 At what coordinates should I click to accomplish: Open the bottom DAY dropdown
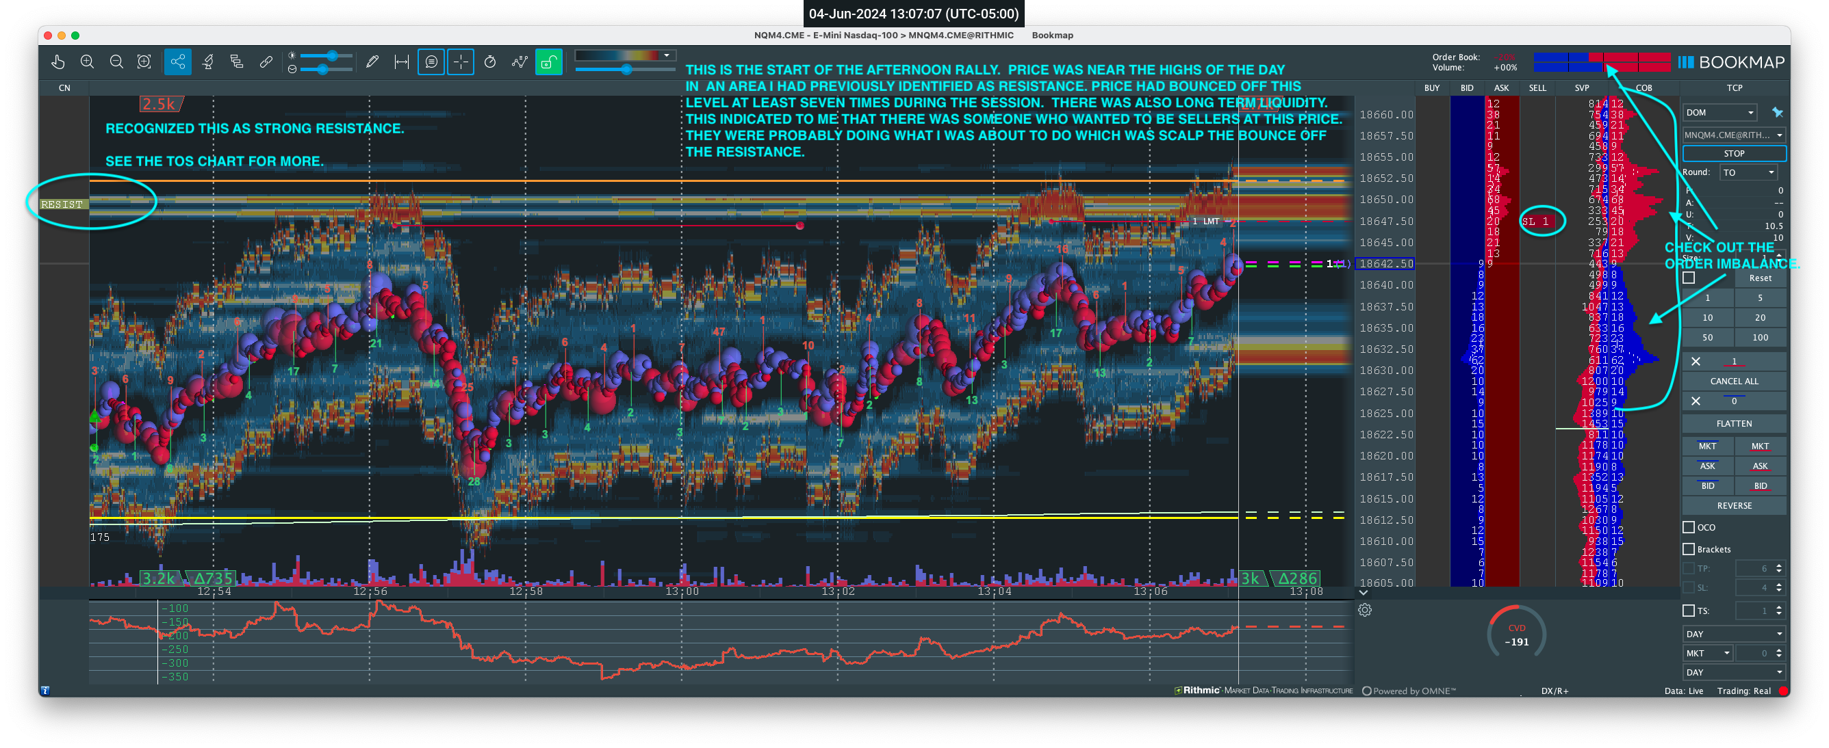tap(1734, 673)
